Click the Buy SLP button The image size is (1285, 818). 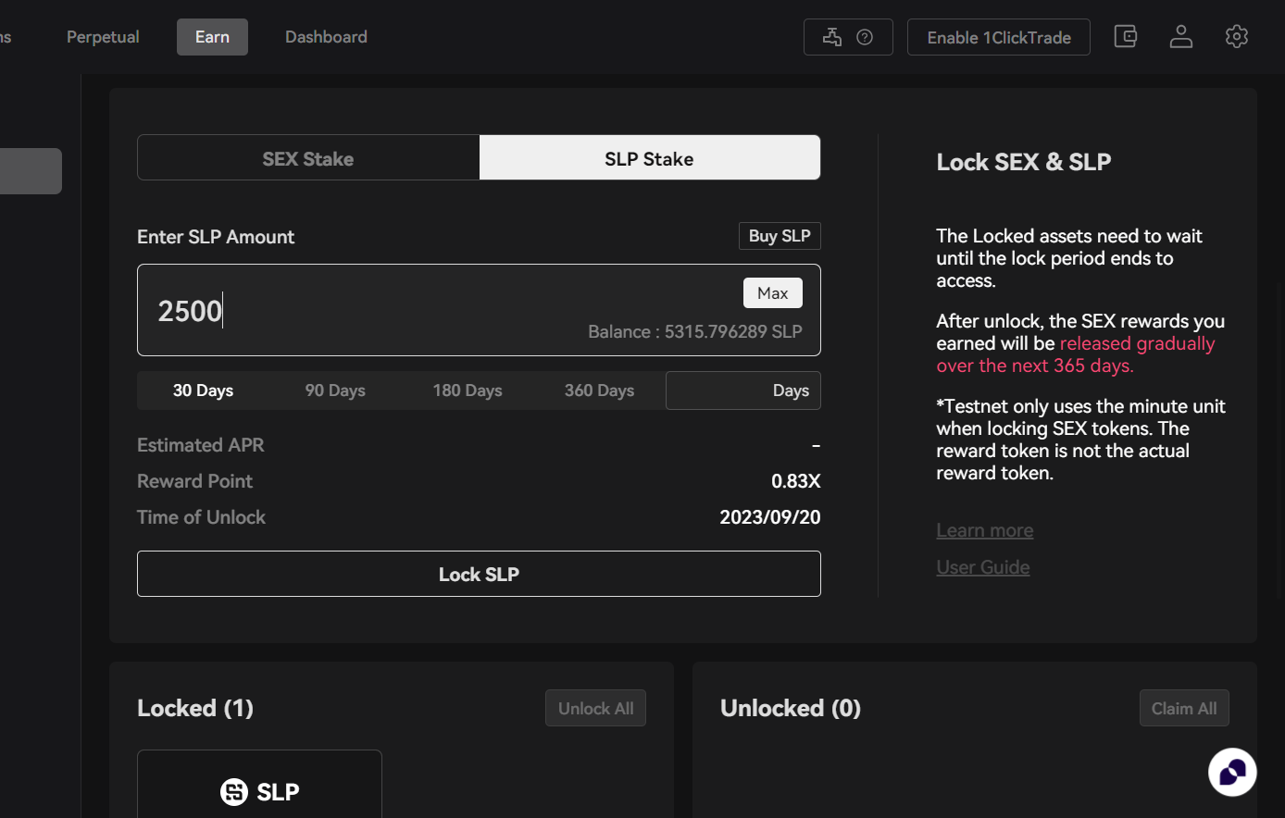[x=780, y=236]
